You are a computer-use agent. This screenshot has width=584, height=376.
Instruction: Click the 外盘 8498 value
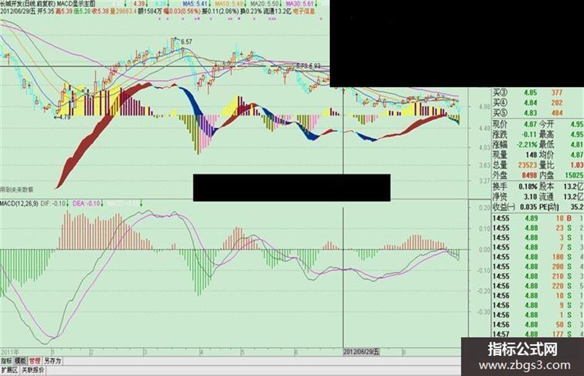coord(529,175)
